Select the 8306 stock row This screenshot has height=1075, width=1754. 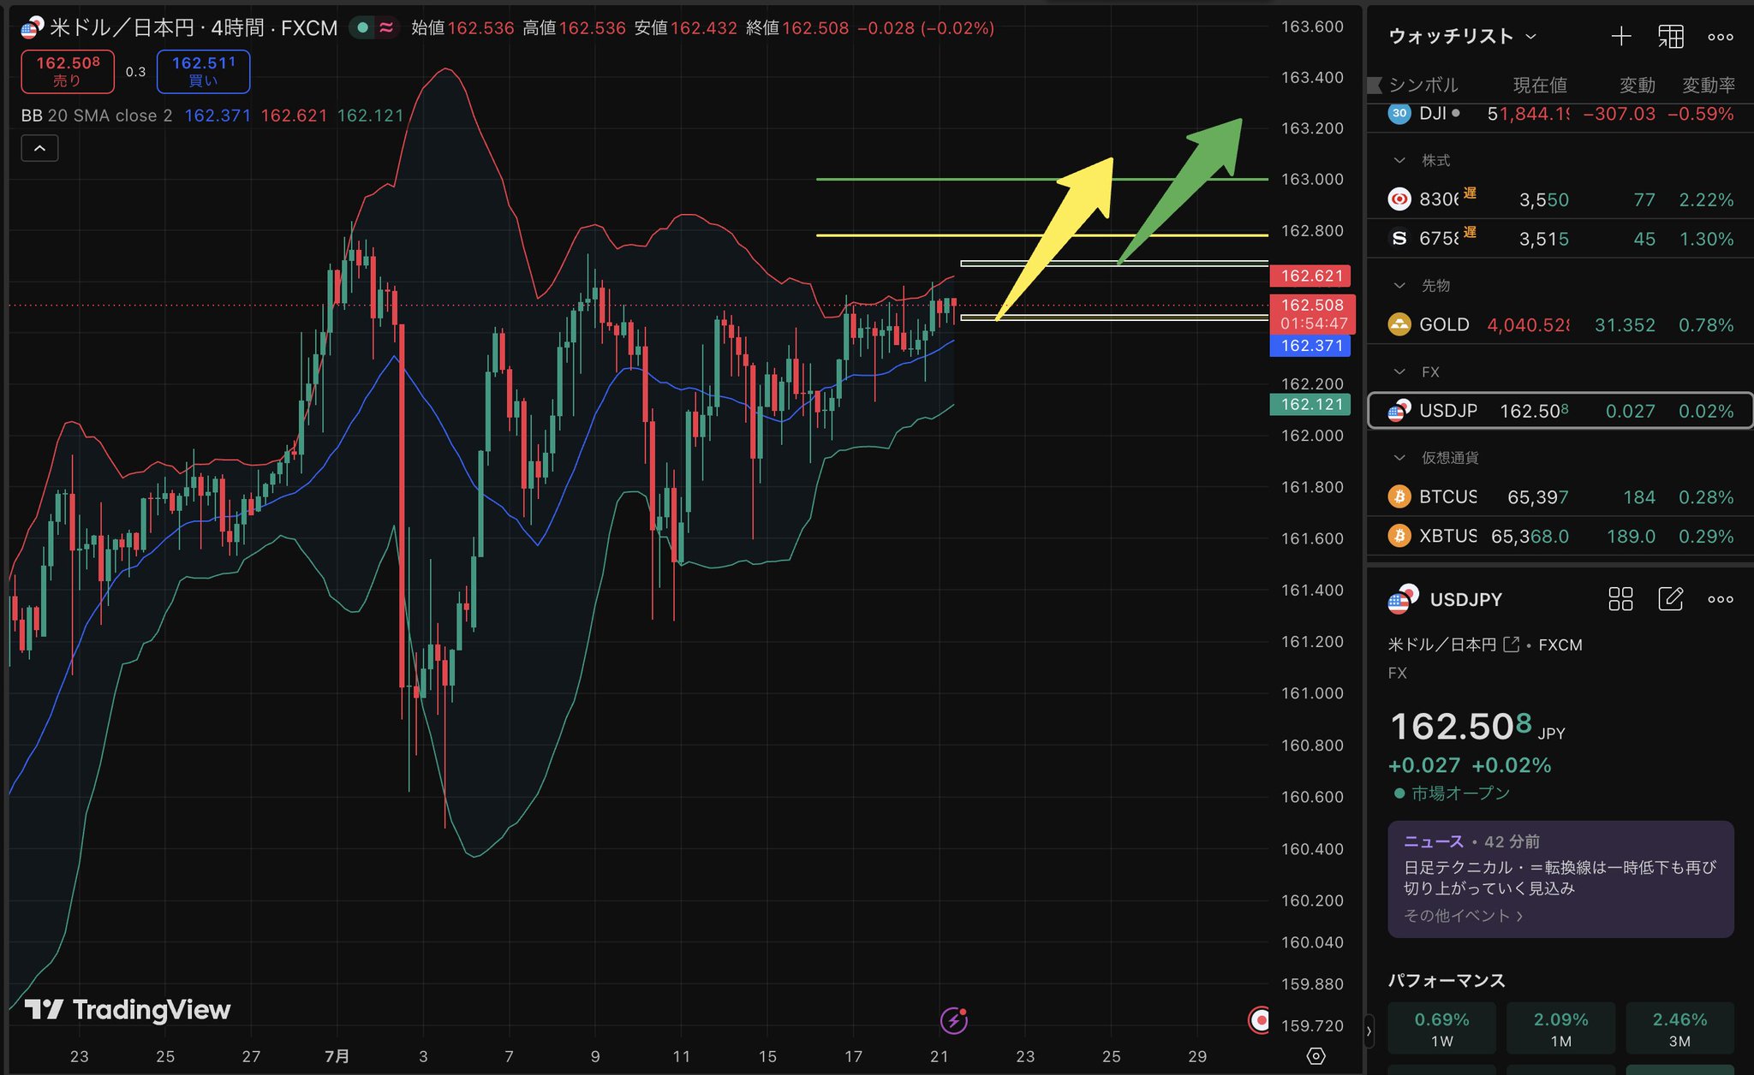(1560, 199)
